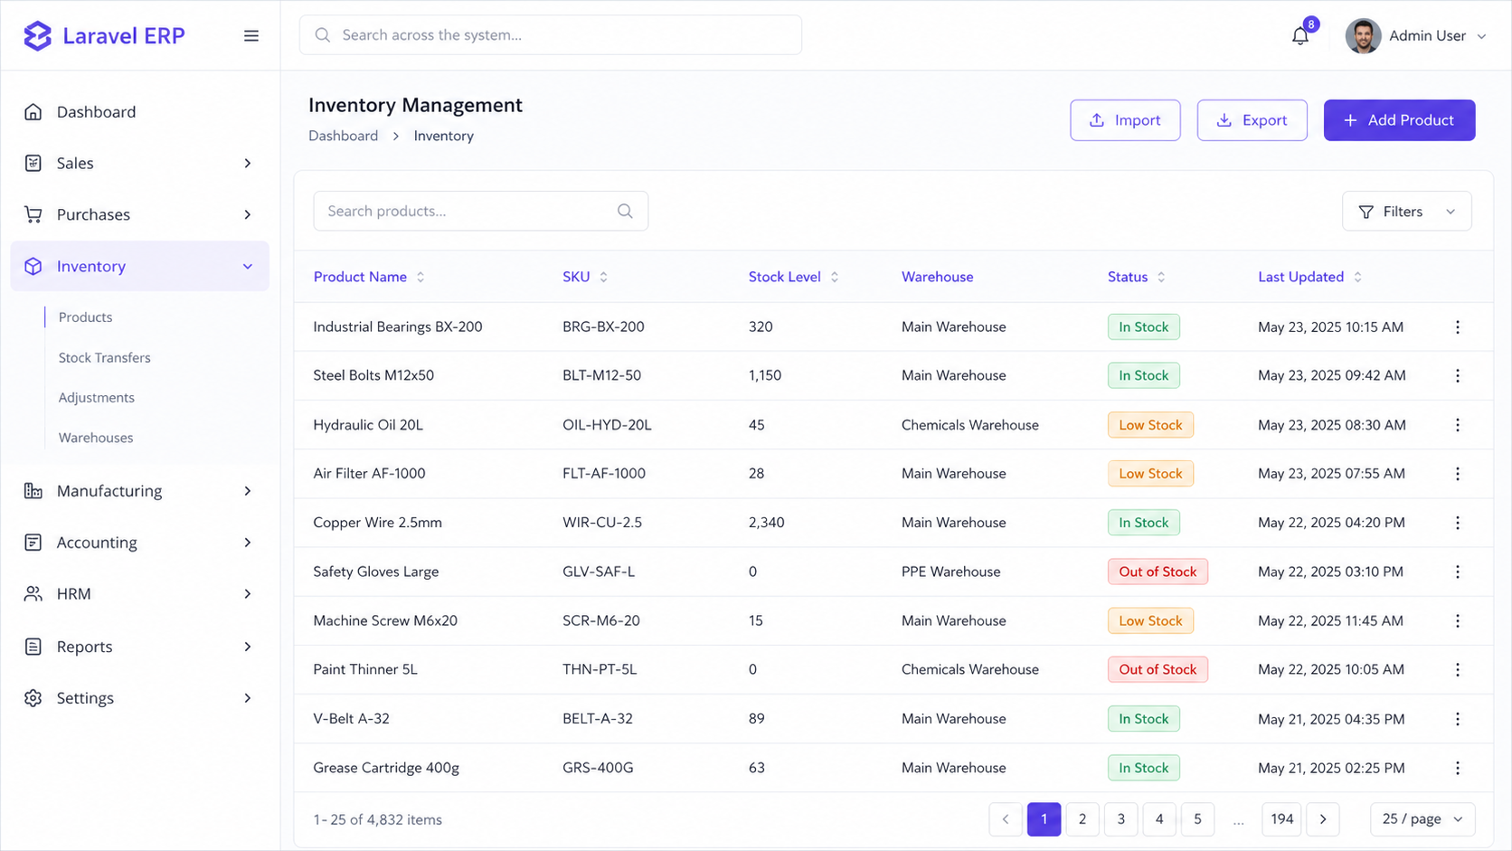Open Stock Transfers submenu item
The height and width of the screenshot is (851, 1512).
click(104, 357)
